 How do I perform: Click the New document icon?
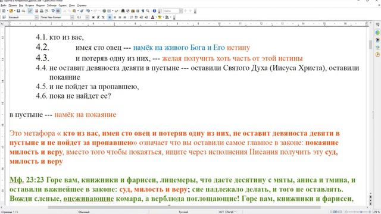4,11
